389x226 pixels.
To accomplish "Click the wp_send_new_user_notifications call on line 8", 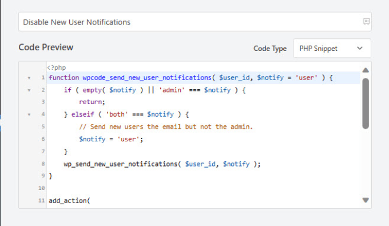I will 162,164.
